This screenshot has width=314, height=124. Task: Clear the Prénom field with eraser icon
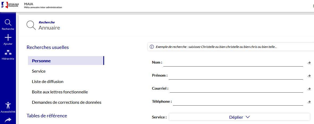[309, 76]
